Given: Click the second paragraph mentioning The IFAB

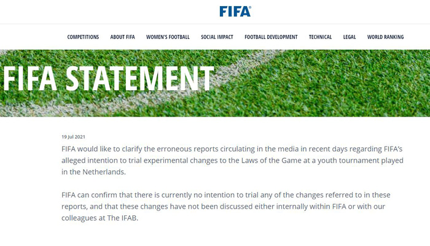Looking at the screenshot, I should tap(225, 207).
